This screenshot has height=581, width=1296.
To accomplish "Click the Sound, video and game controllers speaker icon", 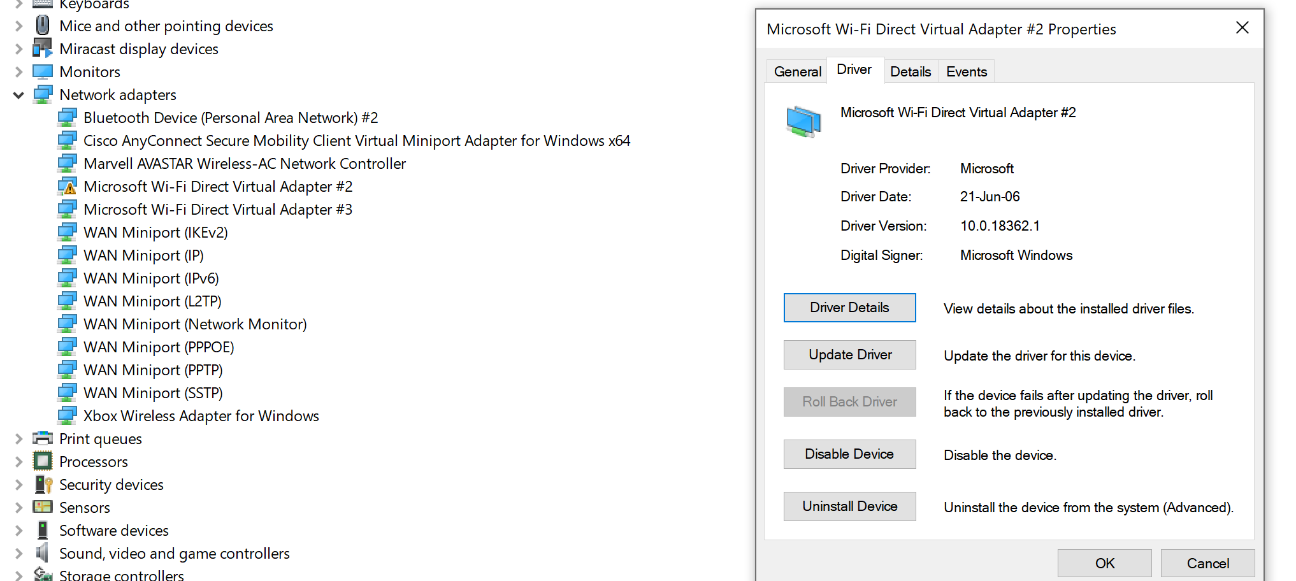I will click(43, 553).
